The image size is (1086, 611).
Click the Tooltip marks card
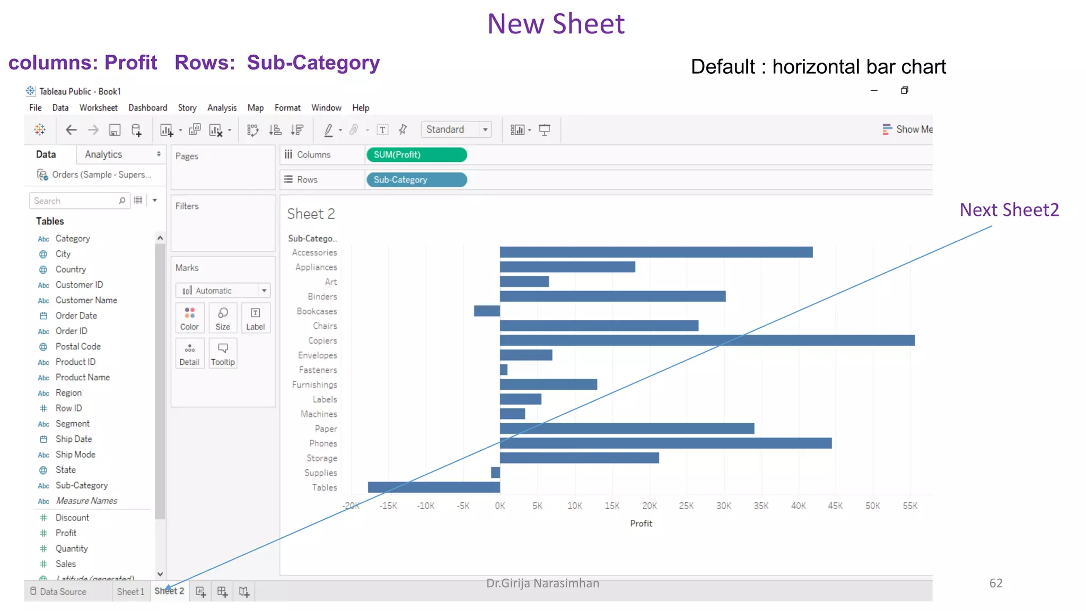pos(223,354)
